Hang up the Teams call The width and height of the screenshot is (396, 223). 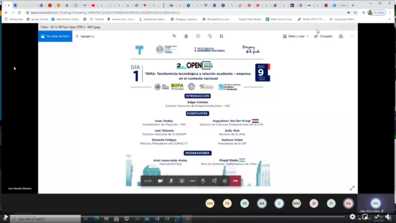coord(235,181)
